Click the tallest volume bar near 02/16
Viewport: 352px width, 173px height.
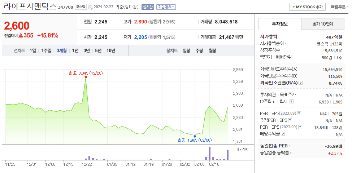209,154
